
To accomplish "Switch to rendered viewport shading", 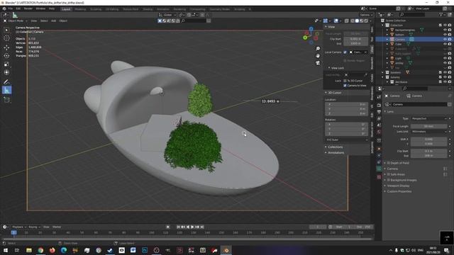I will [x=366, y=21].
